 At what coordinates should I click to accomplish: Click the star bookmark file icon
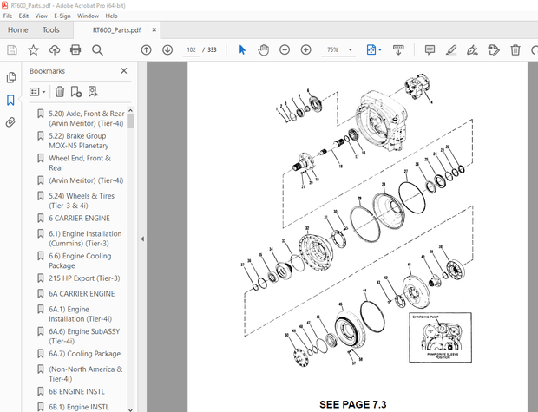33,50
